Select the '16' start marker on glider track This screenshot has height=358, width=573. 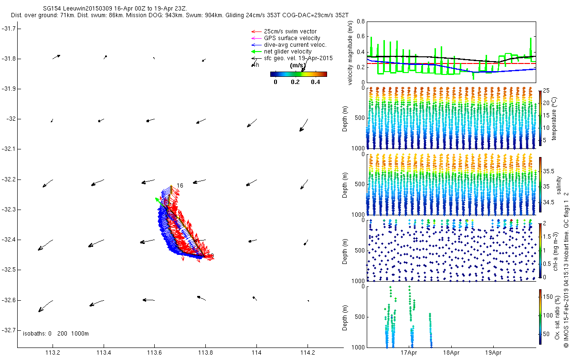coord(180,186)
